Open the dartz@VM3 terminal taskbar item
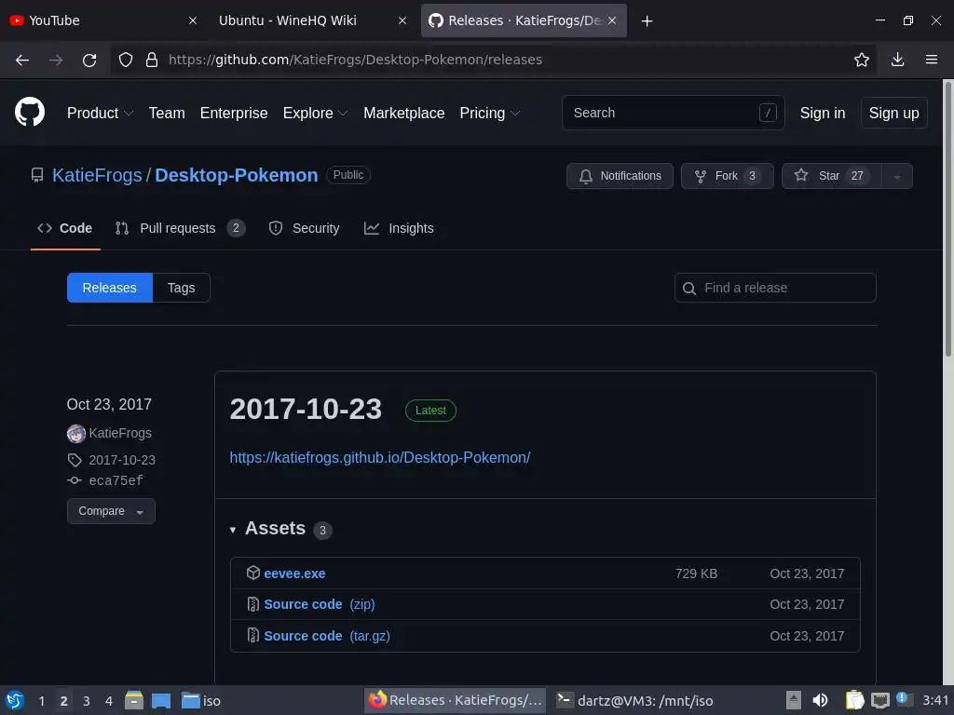The image size is (954, 715). [x=634, y=700]
